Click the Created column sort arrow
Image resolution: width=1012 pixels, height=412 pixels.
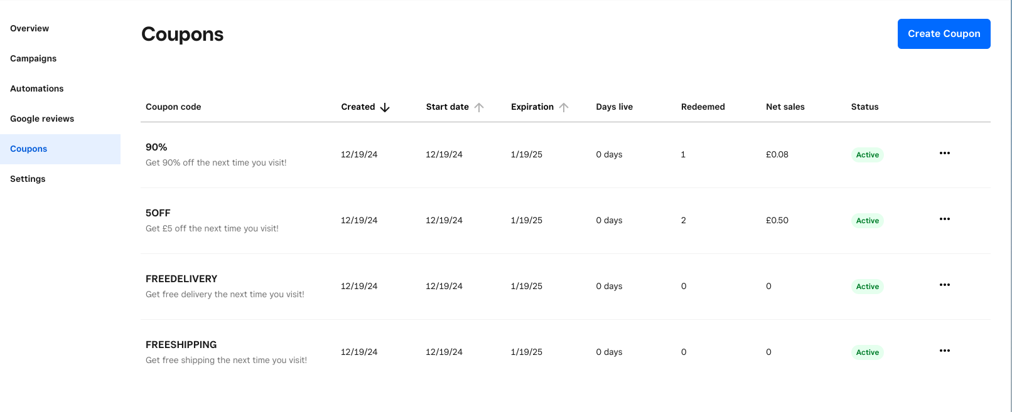(x=385, y=107)
